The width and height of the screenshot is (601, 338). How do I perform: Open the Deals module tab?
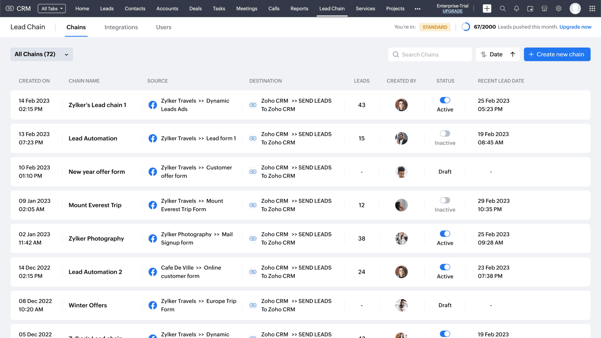[x=195, y=8]
